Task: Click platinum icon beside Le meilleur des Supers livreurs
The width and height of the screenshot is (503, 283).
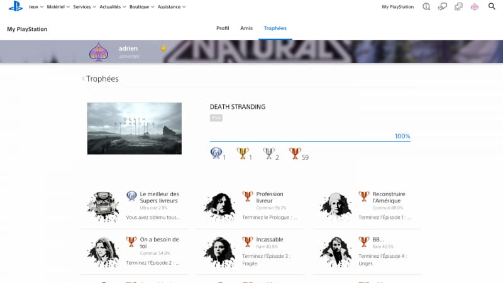Action: point(131,196)
